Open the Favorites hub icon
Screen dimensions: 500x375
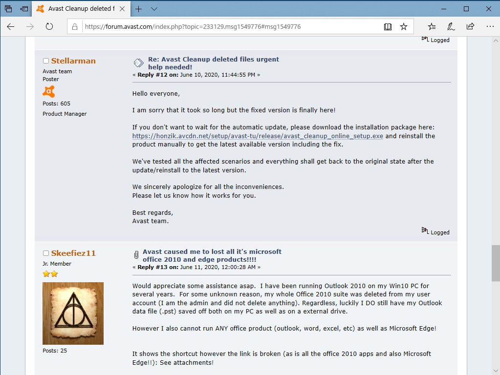pos(432,26)
